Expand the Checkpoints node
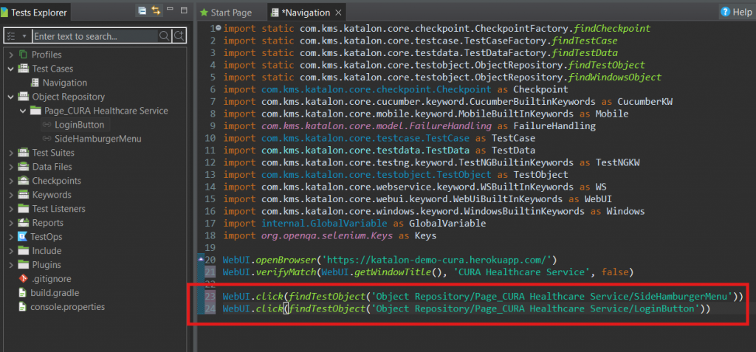 pyautogui.click(x=11, y=181)
